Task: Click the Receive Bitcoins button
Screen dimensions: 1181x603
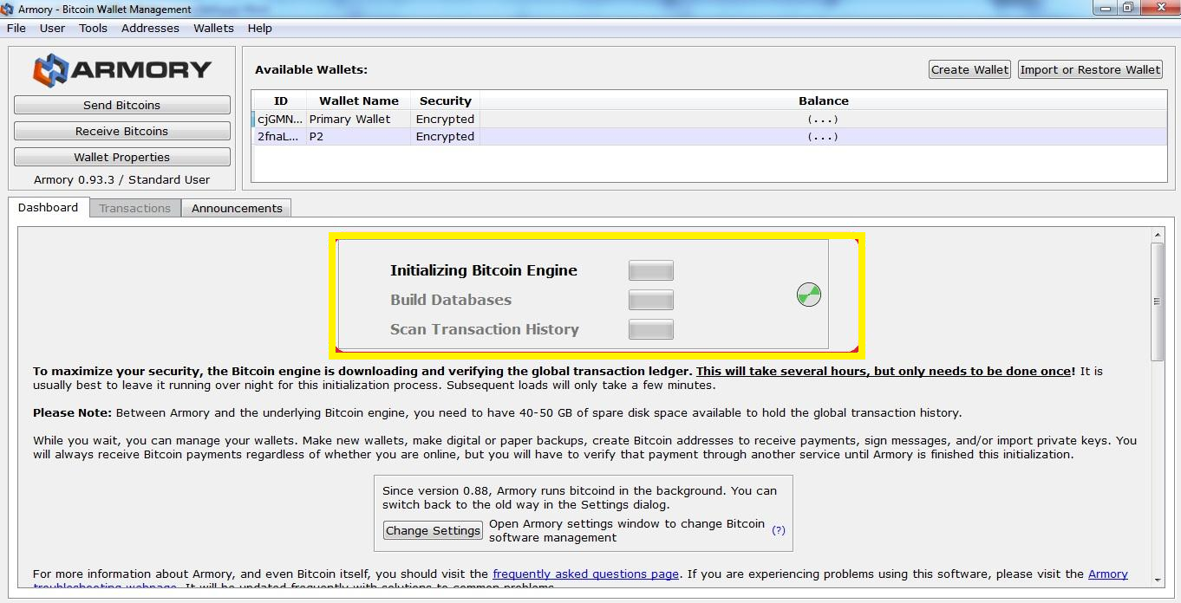Action: (122, 131)
